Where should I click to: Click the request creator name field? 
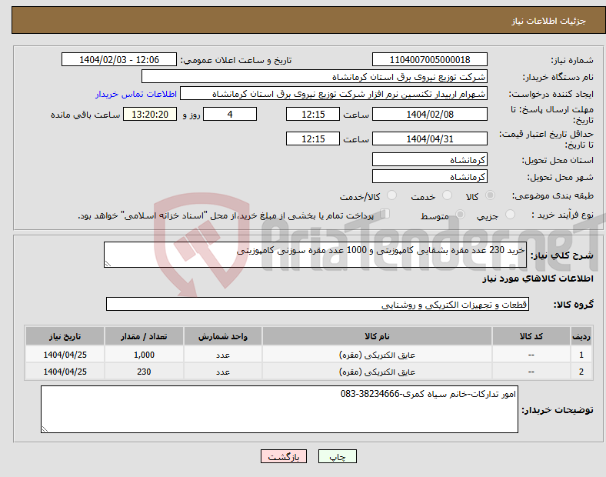(x=334, y=94)
